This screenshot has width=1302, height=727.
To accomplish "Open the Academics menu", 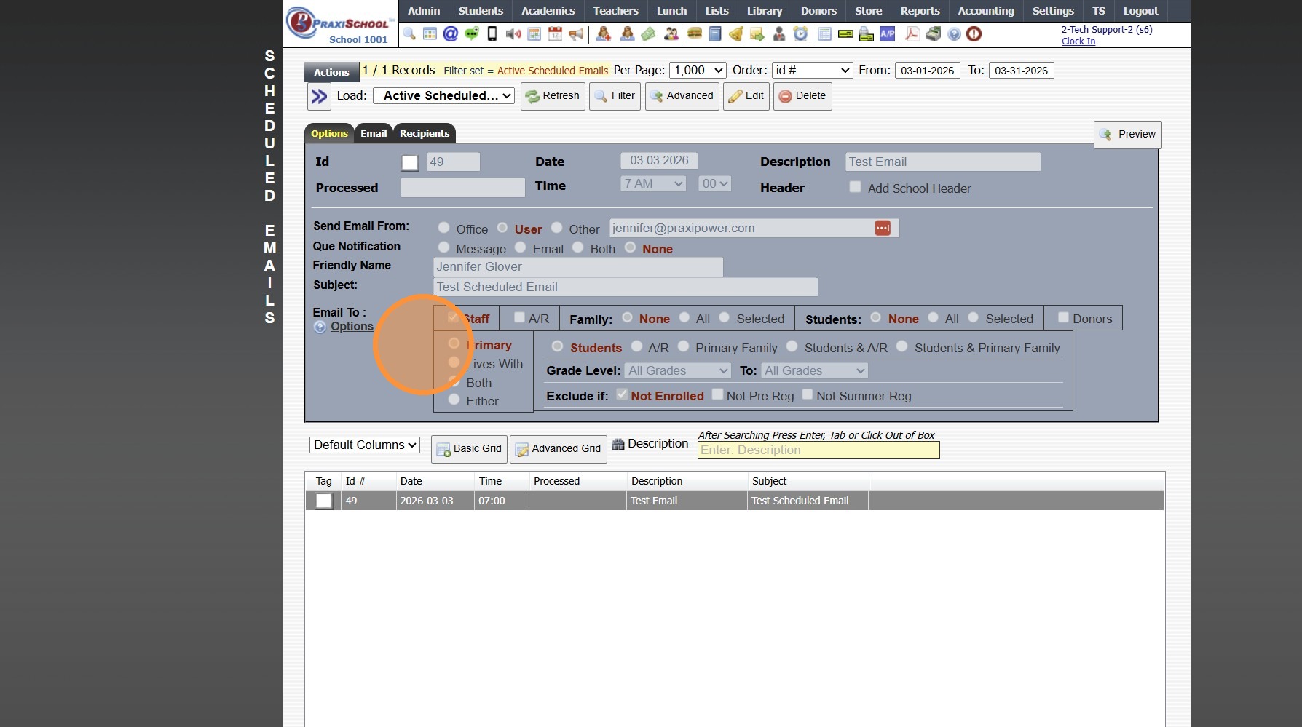I will pyautogui.click(x=548, y=11).
